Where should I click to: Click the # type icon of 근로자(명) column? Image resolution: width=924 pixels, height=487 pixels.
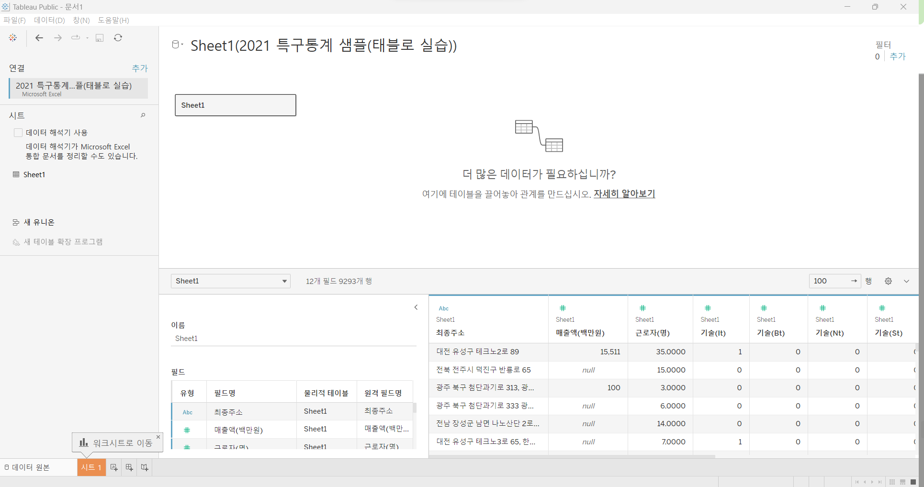click(x=643, y=308)
